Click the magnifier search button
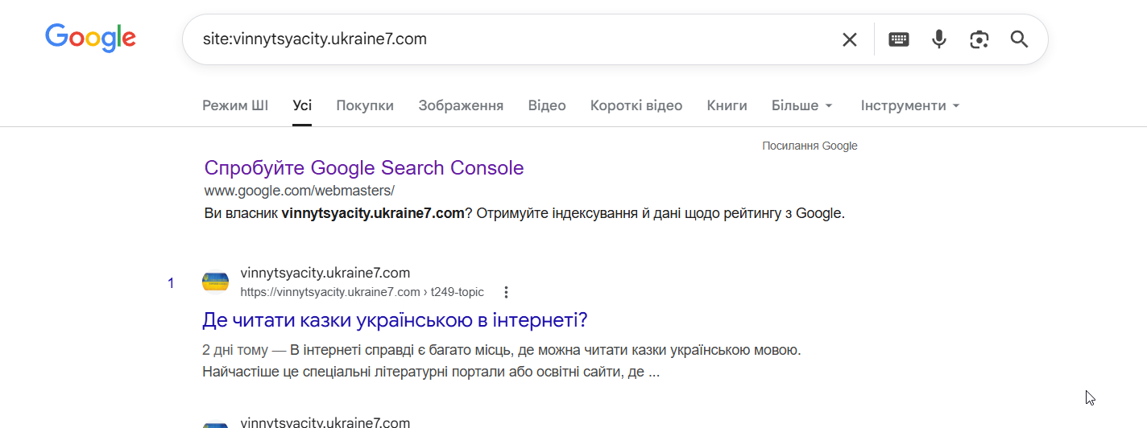The width and height of the screenshot is (1147, 428). [1019, 39]
